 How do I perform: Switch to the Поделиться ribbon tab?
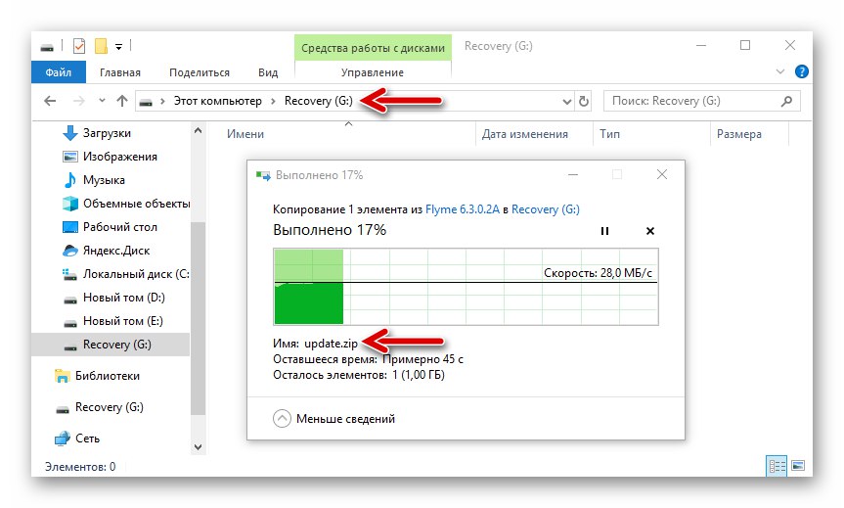[200, 72]
